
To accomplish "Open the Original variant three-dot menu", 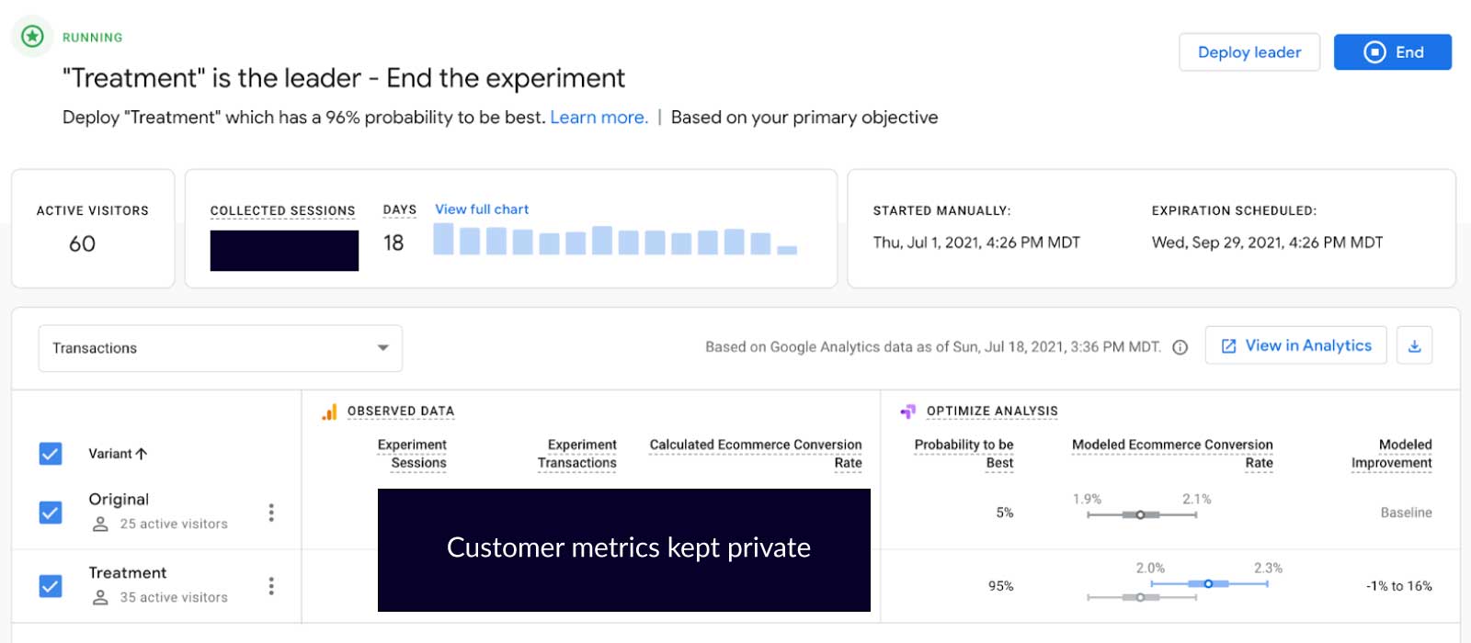I will (271, 513).
